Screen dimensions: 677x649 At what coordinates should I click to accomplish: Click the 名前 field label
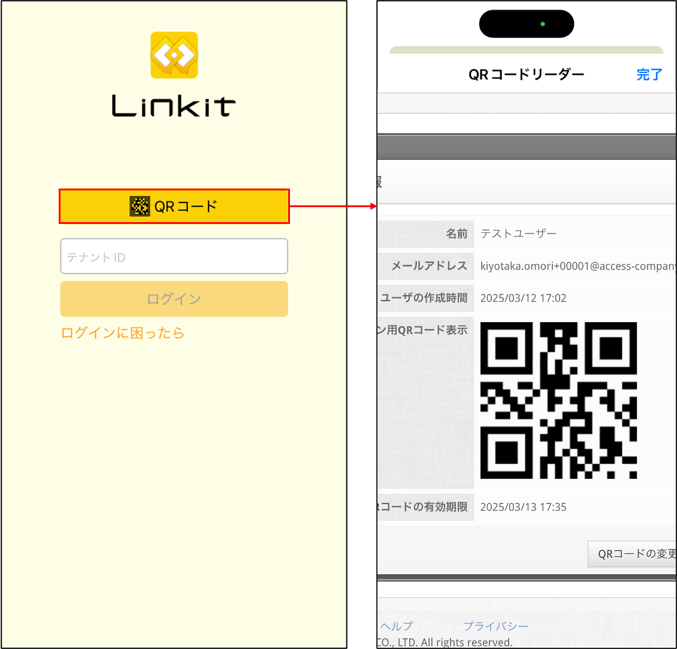tap(457, 233)
